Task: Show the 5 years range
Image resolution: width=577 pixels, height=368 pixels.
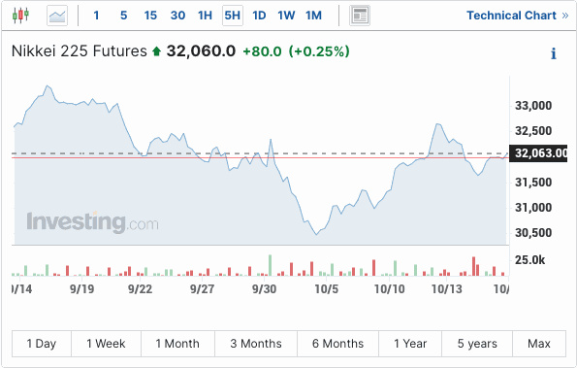Action: (x=477, y=344)
